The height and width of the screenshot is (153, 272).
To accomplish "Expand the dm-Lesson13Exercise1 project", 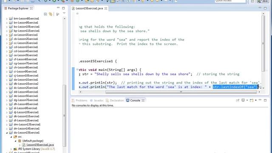I will [x=7, y=125].
